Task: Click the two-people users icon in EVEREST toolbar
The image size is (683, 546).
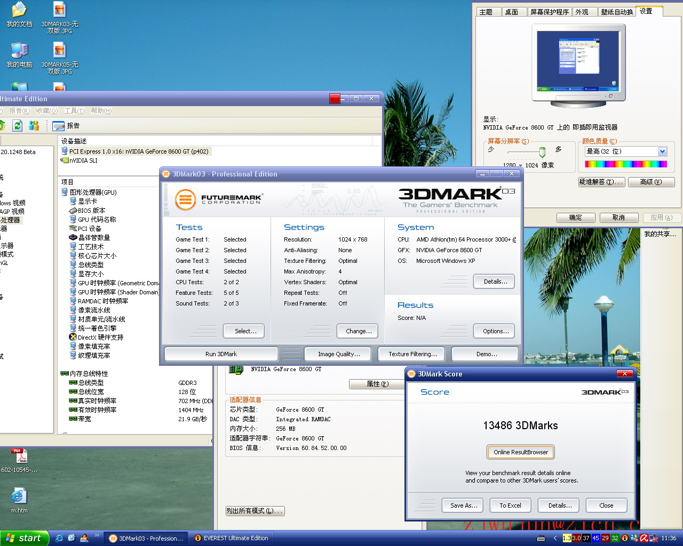Action: pos(34,125)
